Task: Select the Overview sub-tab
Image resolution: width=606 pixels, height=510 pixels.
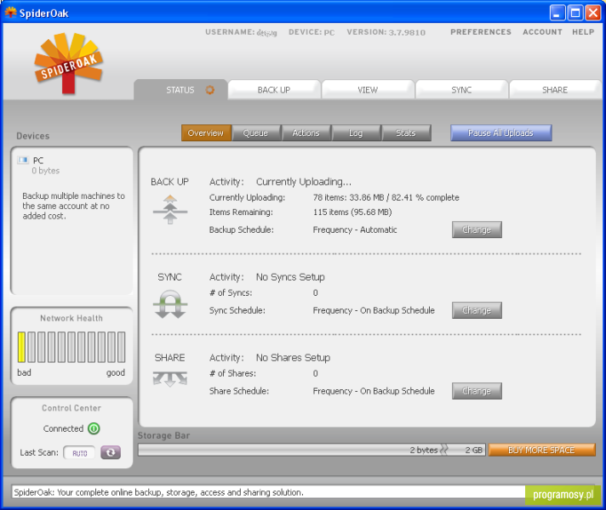Action: pyautogui.click(x=206, y=133)
